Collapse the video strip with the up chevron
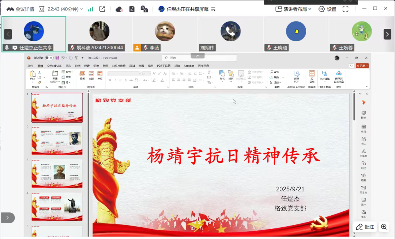 (x=197, y=56)
